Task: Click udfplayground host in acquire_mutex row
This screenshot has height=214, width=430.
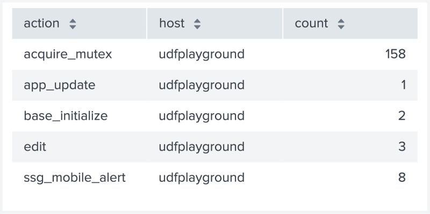Action: pyautogui.click(x=202, y=54)
